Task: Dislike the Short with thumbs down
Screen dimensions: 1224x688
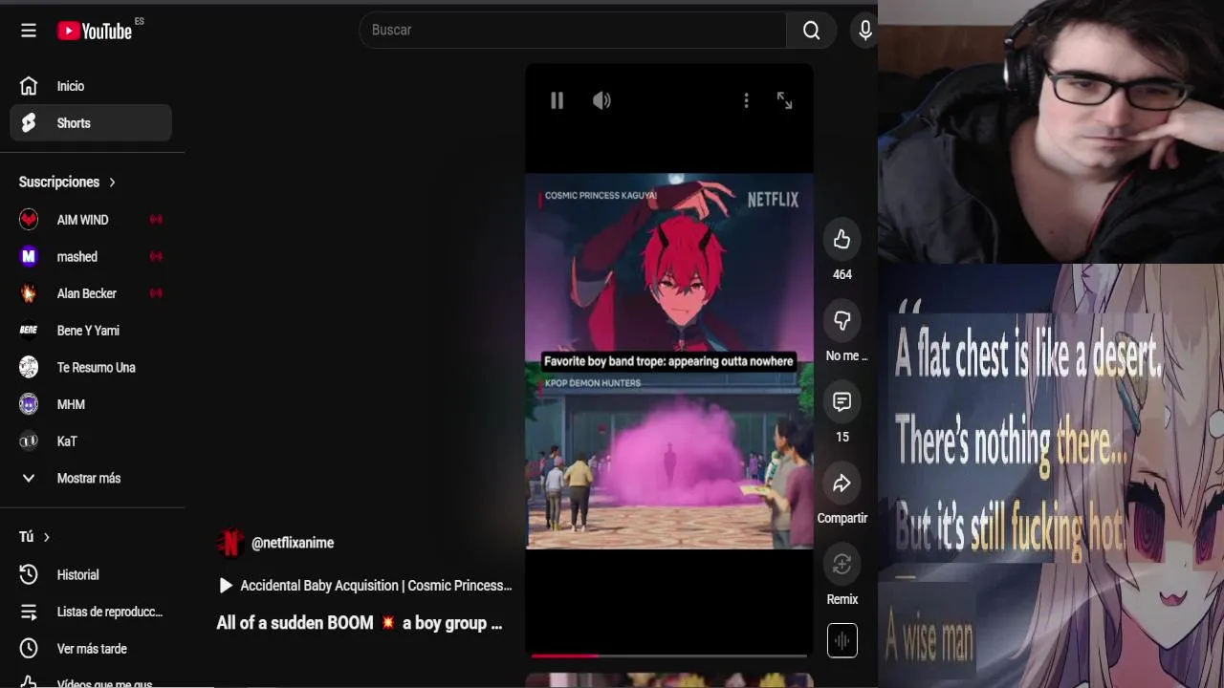Action: (x=841, y=320)
